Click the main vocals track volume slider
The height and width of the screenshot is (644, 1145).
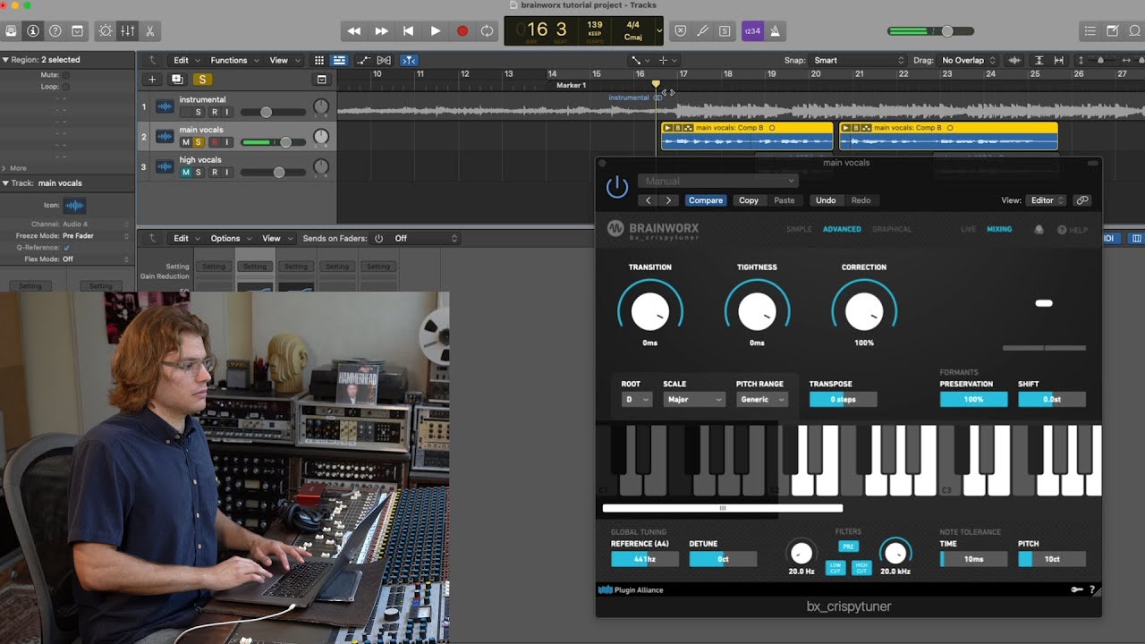272,142
